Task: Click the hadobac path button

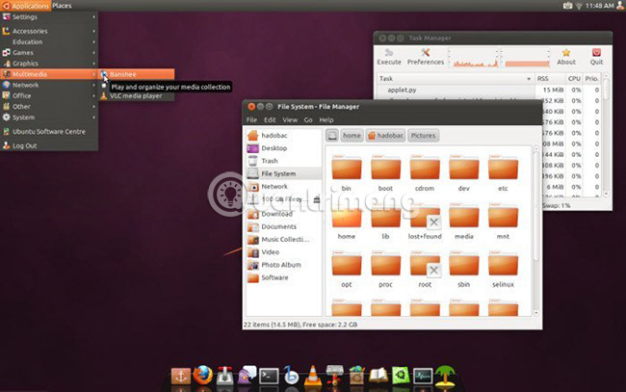Action: pos(385,136)
